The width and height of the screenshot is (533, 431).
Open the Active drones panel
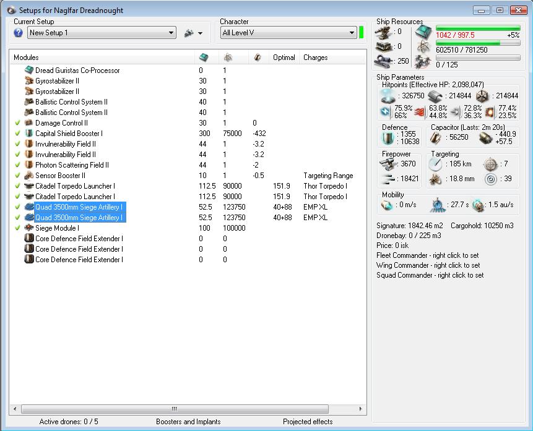pyautogui.click(x=69, y=422)
